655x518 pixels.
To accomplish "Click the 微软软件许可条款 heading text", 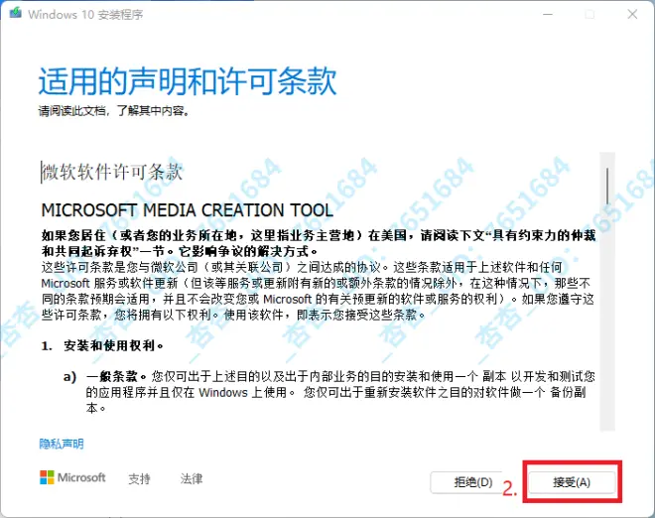I will coord(112,172).
